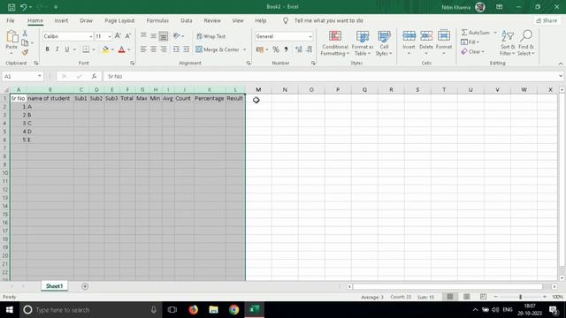Switch to the Review tab

click(x=212, y=20)
